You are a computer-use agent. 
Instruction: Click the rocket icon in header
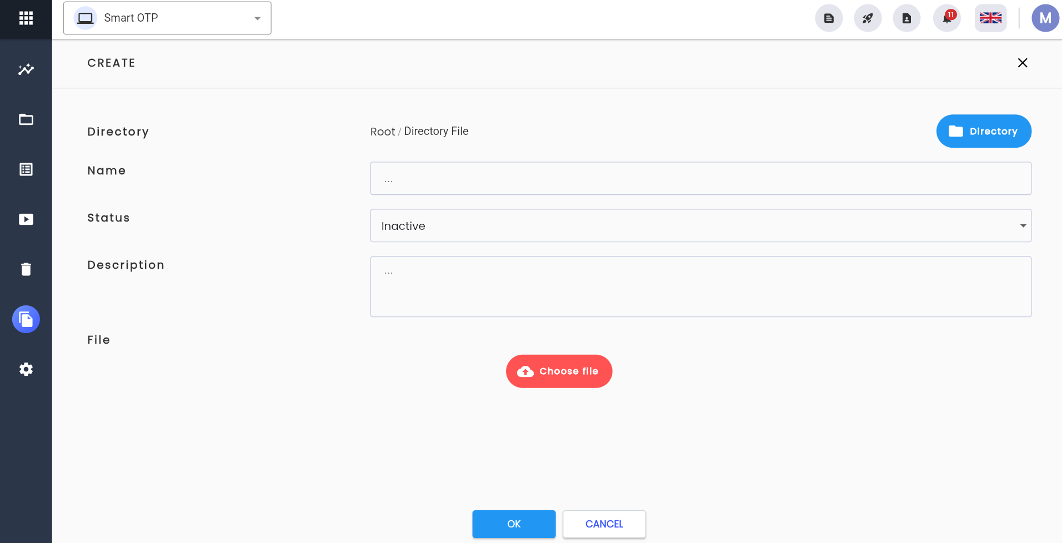[x=868, y=18]
